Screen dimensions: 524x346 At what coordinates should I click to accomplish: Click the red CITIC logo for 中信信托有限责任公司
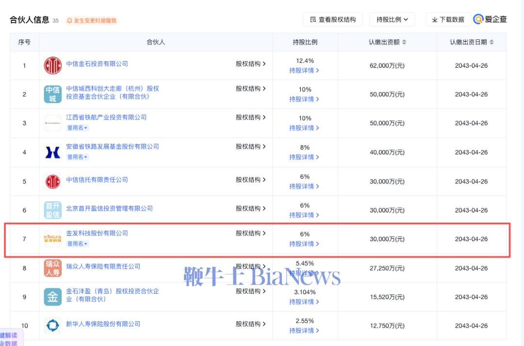53,181
